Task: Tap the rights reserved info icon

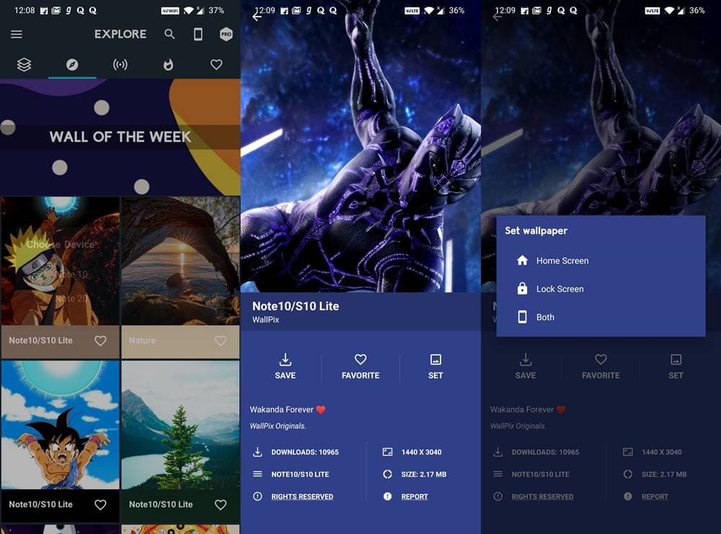Action: pyautogui.click(x=257, y=497)
